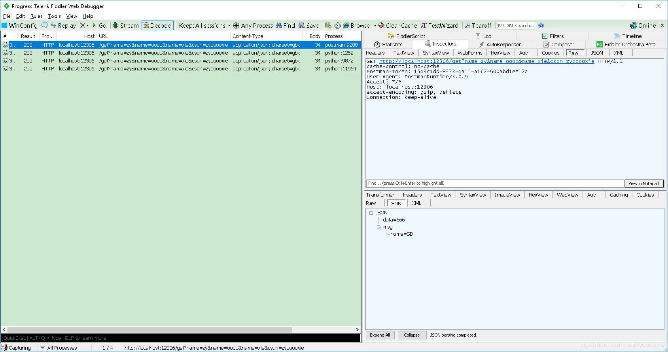668x352 pixels.
Task: Click the Find text input field
Action: [495, 183]
